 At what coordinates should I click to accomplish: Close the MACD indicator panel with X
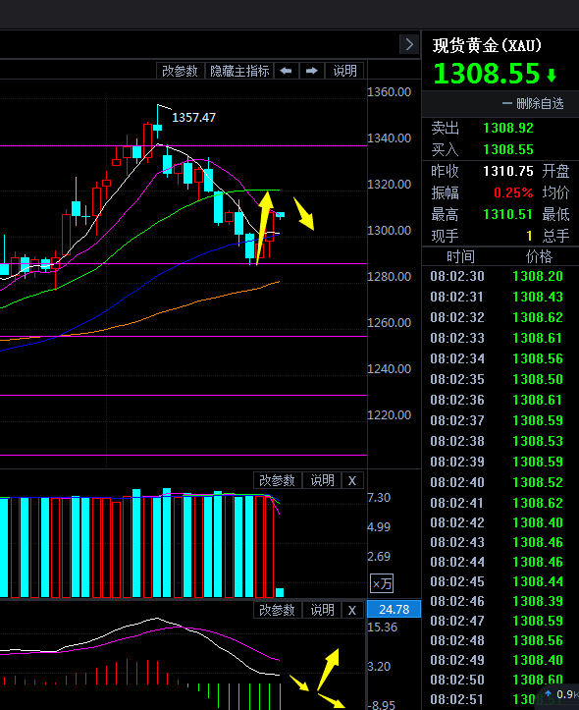tap(352, 611)
